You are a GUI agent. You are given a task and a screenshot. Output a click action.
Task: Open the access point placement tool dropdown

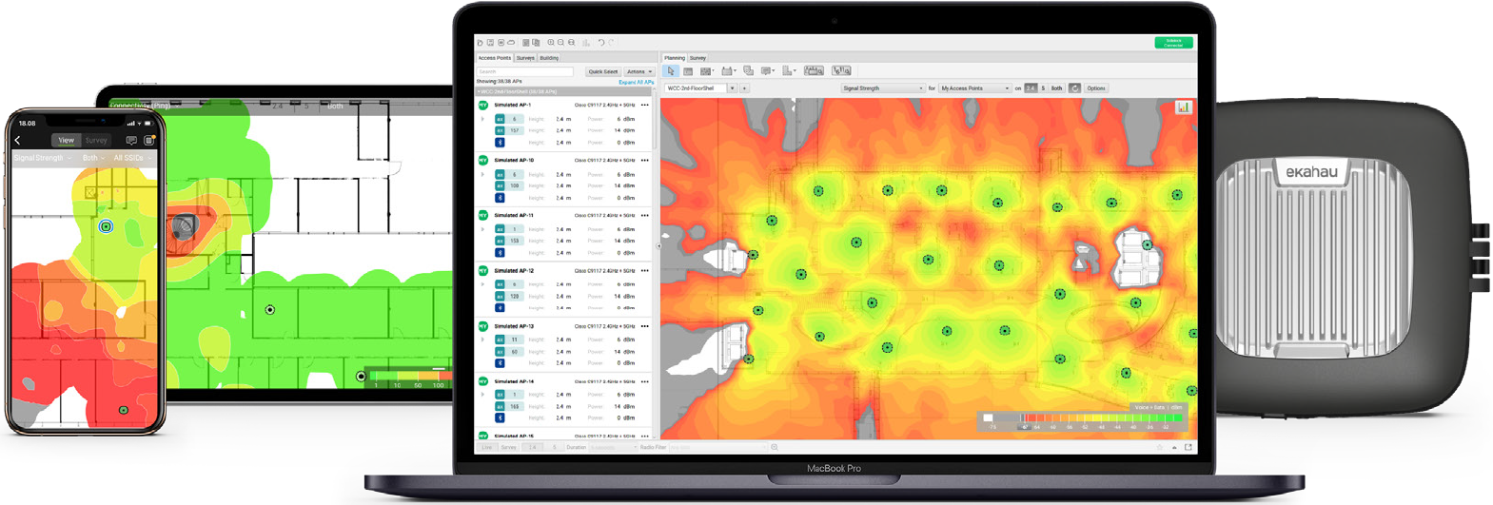(729, 71)
